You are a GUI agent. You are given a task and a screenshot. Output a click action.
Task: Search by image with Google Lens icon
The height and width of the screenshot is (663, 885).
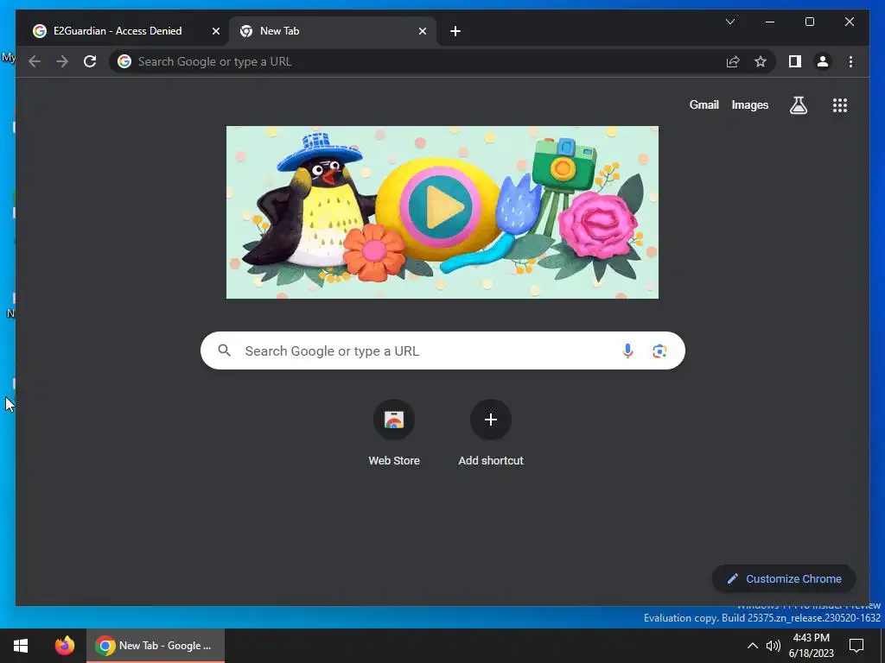pyautogui.click(x=659, y=350)
